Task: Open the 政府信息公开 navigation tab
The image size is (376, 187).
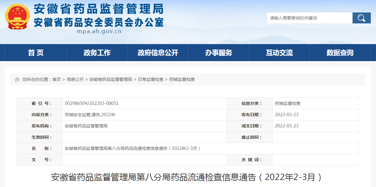Action: (x=158, y=53)
